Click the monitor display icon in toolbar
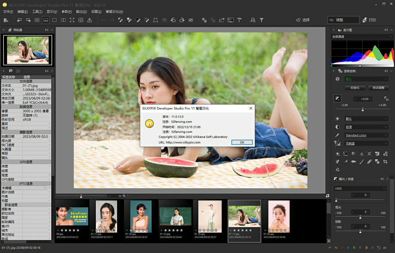Screen dimensions: 395x253 [230, 20]
